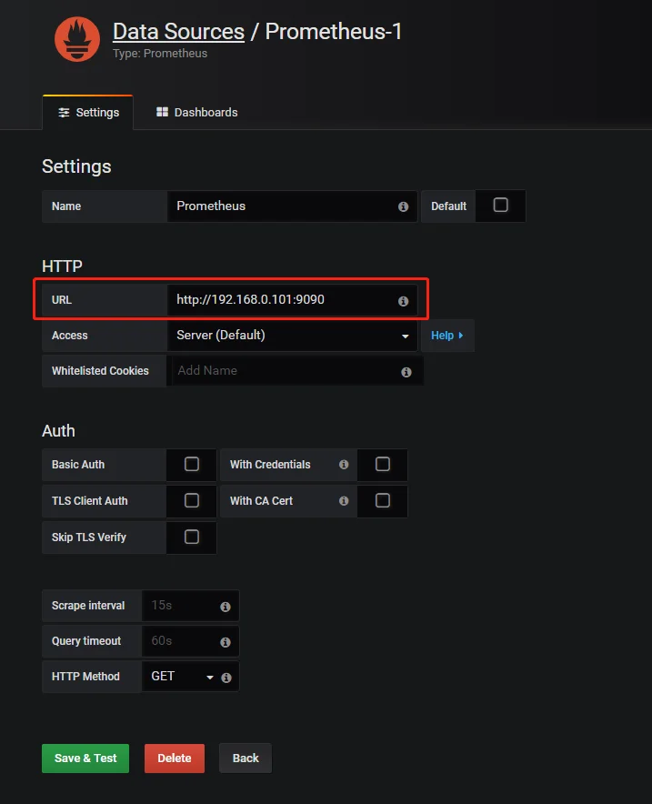The image size is (652, 804).
Task: Click the Scrape interval info icon
Action: click(x=225, y=607)
